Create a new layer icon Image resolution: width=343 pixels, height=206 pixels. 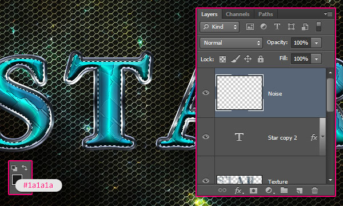(299, 191)
